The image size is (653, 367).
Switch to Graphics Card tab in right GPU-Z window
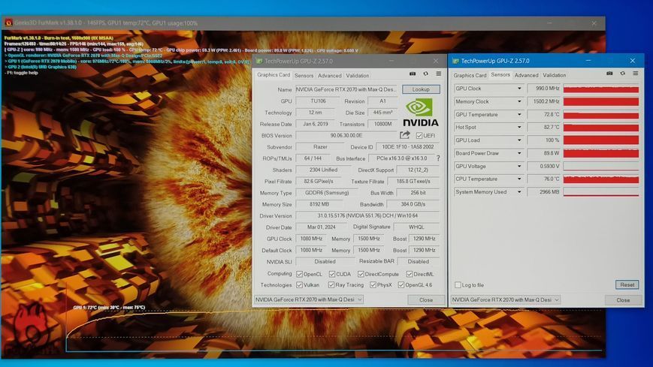470,75
